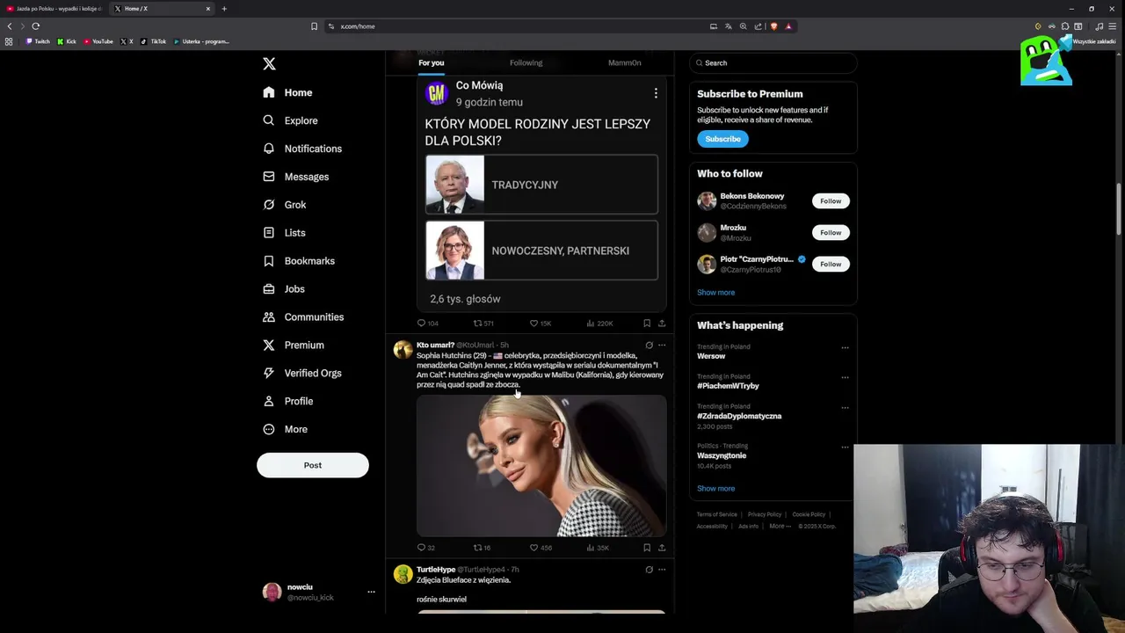Share the Sophia Hutchins post
The height and width of the screenshot is (633, 1125).
[x=662, y=548]
